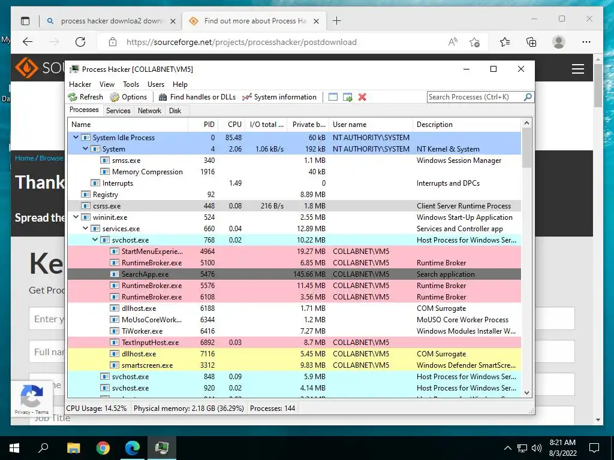The height and width of the screenshot is (460, 614).
Task: Open a new Edge tab
Action: pos(336,21)
